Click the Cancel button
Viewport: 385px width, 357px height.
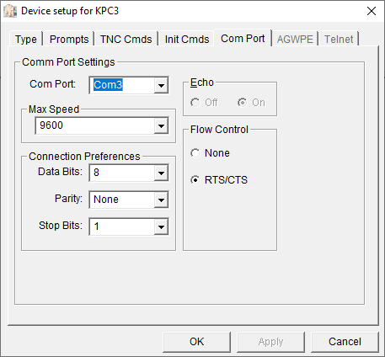(345, 342)
